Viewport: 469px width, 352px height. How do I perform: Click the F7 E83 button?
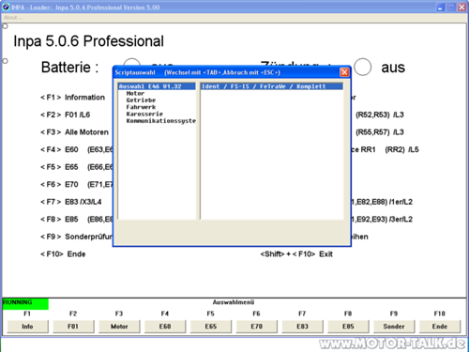302,327
